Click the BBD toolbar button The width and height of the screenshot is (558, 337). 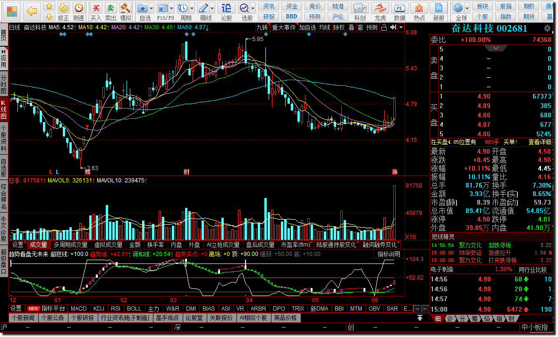pyautogui.click(x=291, y=16)
